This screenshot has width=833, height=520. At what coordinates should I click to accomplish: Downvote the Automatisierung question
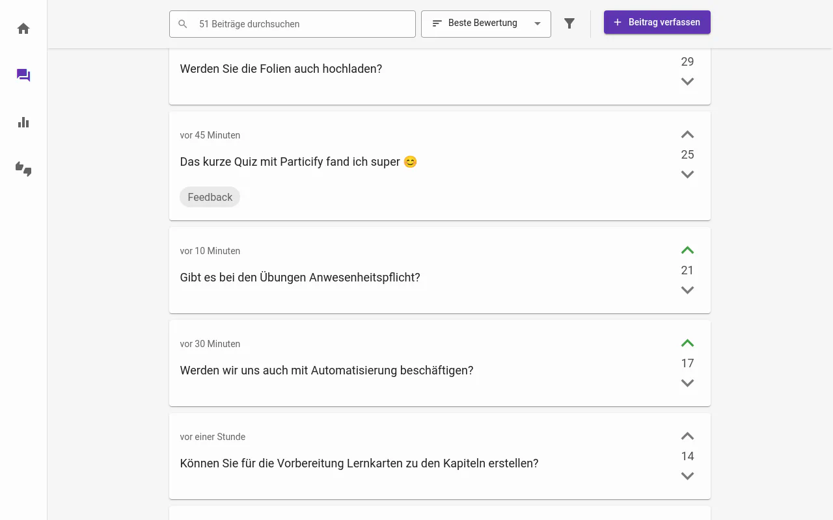point(687,383)
